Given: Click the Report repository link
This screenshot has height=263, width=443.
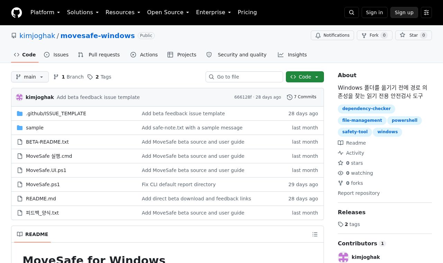Looking at the screenshot, I should [x=359, y=193].
